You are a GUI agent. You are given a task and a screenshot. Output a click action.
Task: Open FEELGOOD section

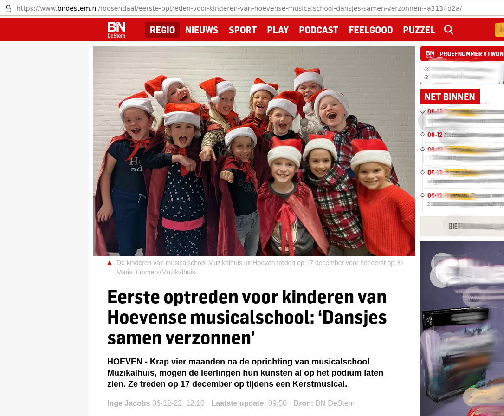(x=371, y=30)
